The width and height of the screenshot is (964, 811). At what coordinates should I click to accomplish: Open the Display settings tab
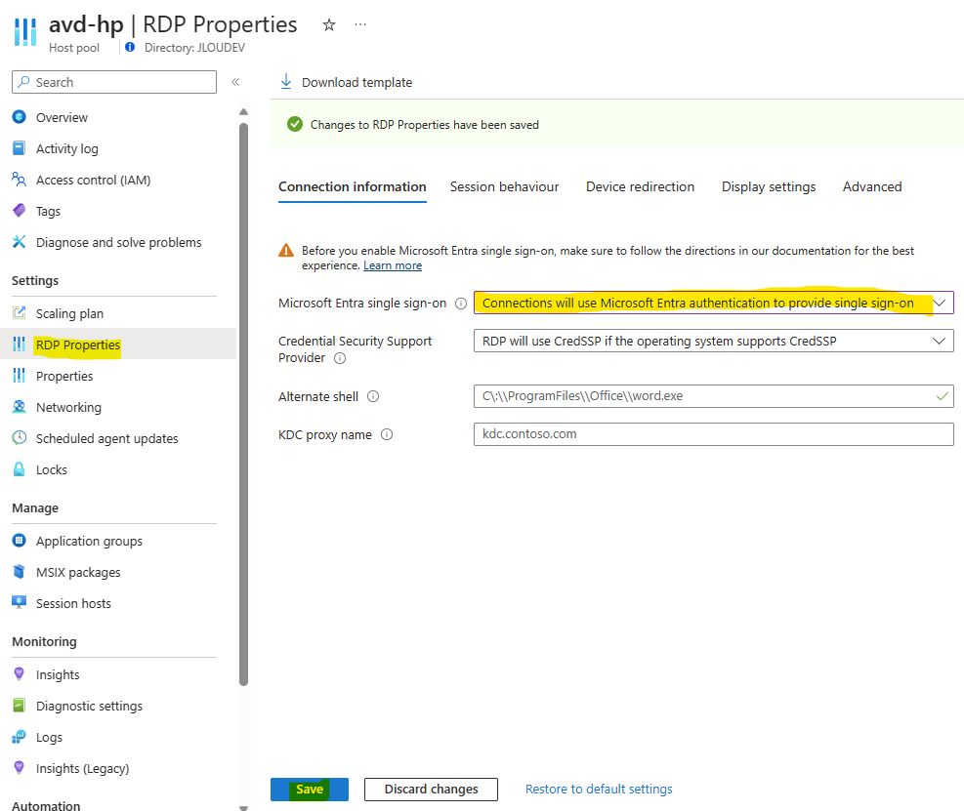click(769, 186)
